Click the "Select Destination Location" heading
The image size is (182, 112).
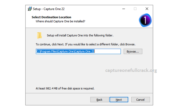coord(51,17)
